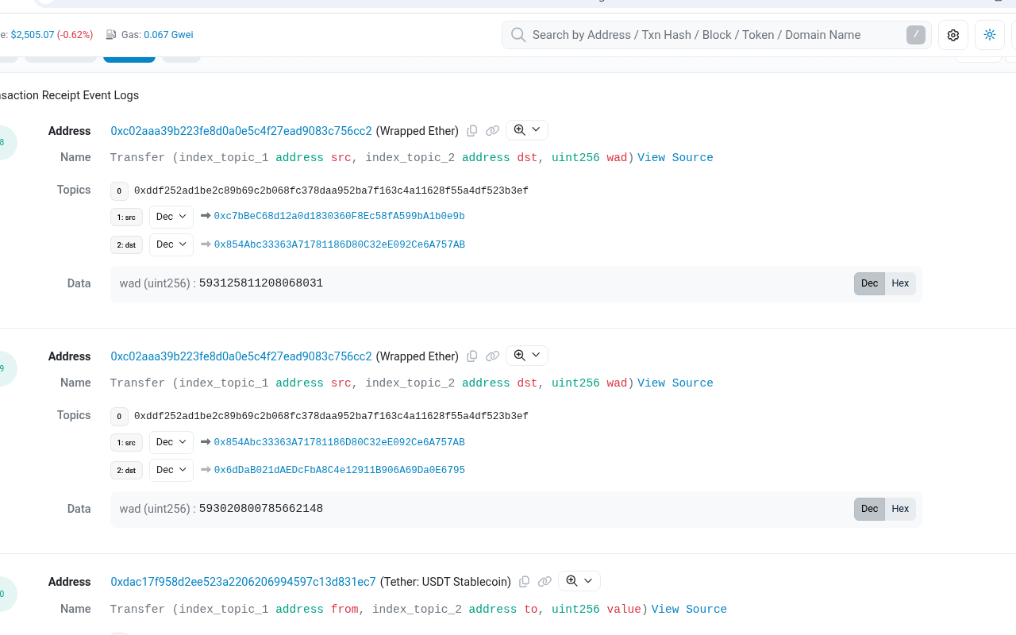The height and width of the screenshot is (635, 1016).
Task: Open Dec dropdown for src 0x854Abc33363A
Action: click(171, 442)
